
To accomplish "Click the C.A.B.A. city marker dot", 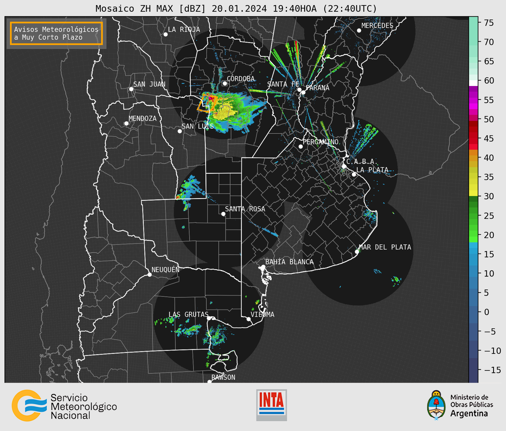I will pos(344,166).
